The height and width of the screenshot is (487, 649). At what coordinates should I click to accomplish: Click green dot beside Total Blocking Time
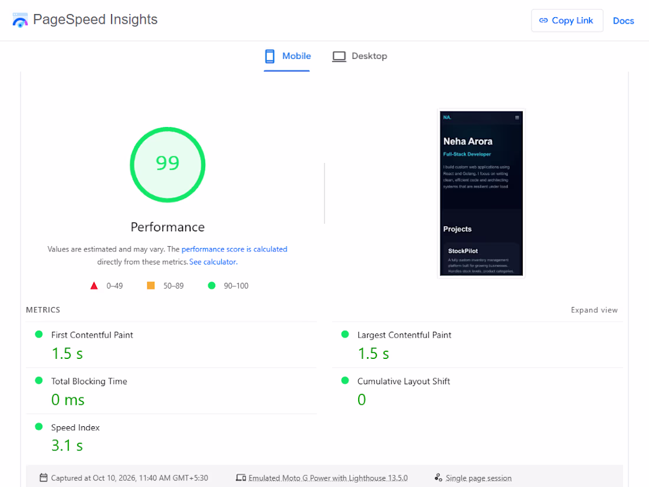(x=39, y=381)
